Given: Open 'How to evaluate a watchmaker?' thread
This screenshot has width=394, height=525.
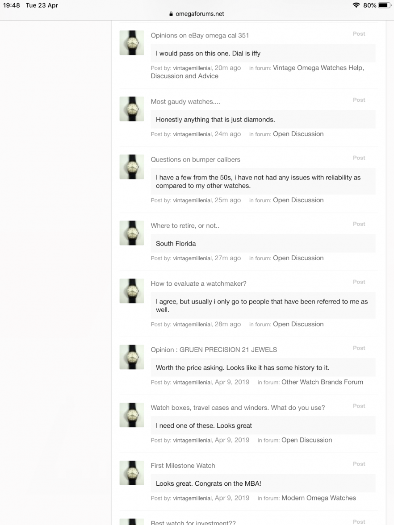Looking at the screenshot, I should coord(198,283).
